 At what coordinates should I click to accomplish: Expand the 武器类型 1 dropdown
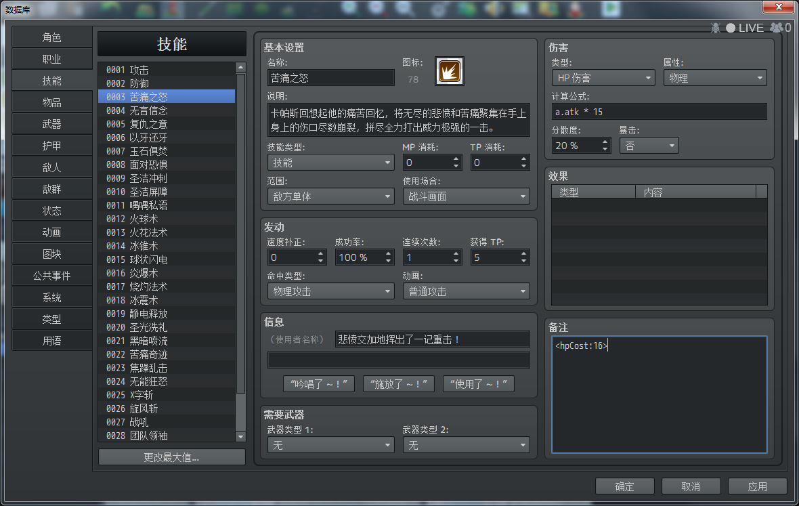tap(330, 445)
